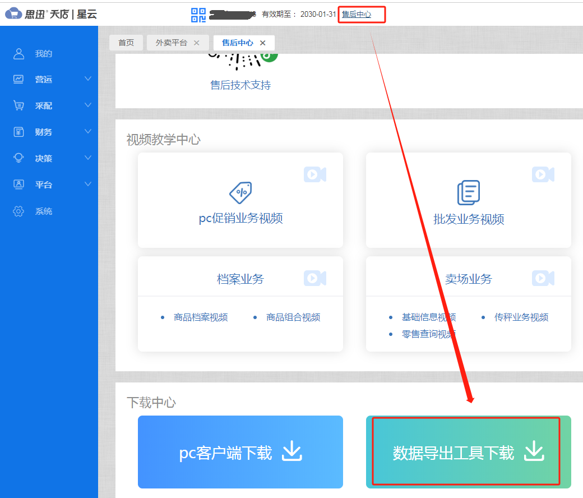
Task: Click pc客户端下载 button
Action: tap(240, 452)
